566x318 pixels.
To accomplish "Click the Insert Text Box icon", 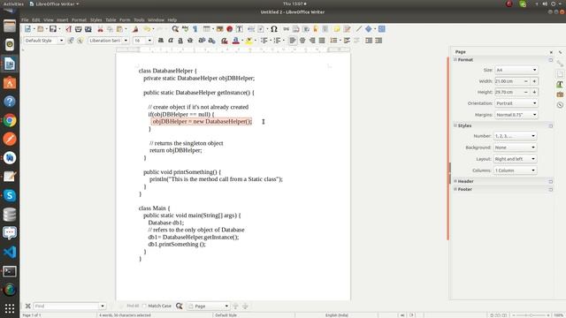I will coord(239,29).
